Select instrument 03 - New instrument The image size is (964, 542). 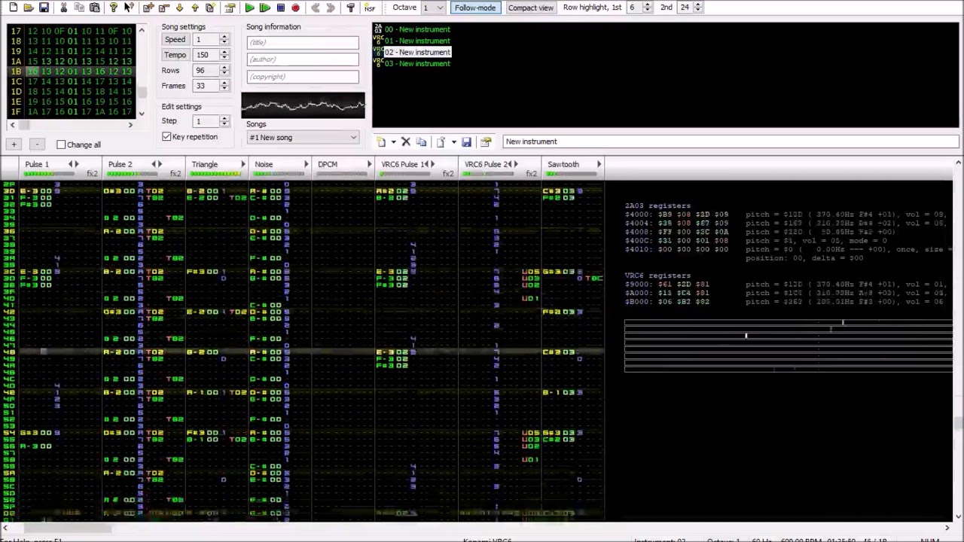[x=417, y=64]
